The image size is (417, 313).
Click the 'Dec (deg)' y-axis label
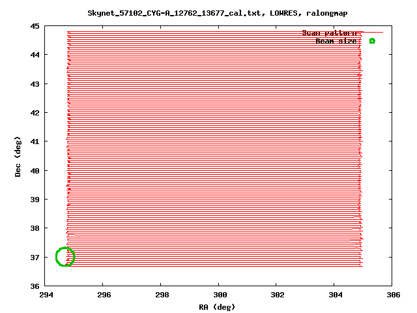18,156
